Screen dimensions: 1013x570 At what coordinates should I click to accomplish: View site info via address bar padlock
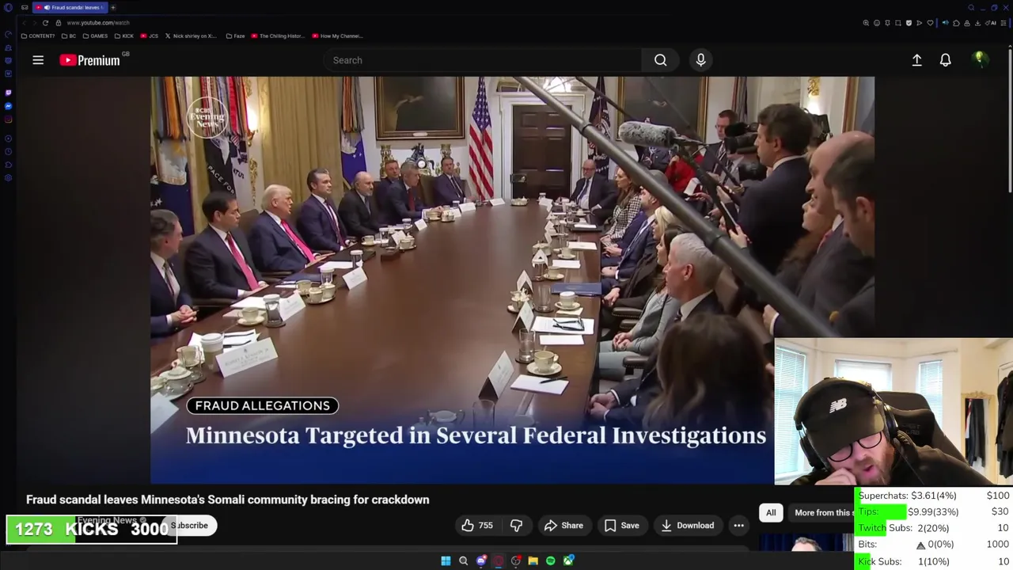(x=59, y=23)
